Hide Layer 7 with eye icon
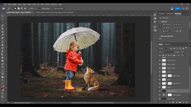Viewport: 191px width, 107px height. (160, 87)
